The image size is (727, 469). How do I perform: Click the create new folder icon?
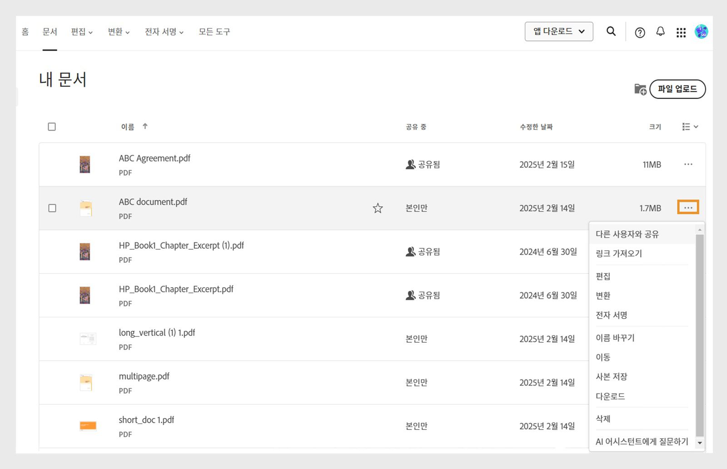pyautogui.click(x=640, y=89)
